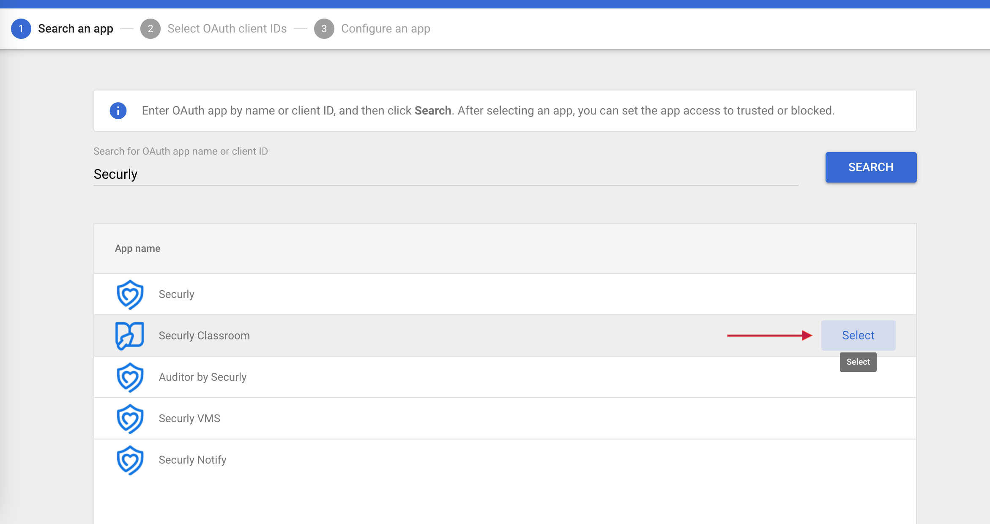This screenshot has width=990, height=524.
Task: Click step 1 circle in stepper
Action: click(x=21, y=29)
